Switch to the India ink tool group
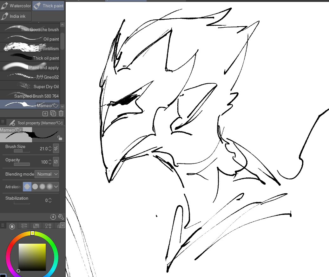The height and width of the screenshot is (277, 329). coord(16,16)
